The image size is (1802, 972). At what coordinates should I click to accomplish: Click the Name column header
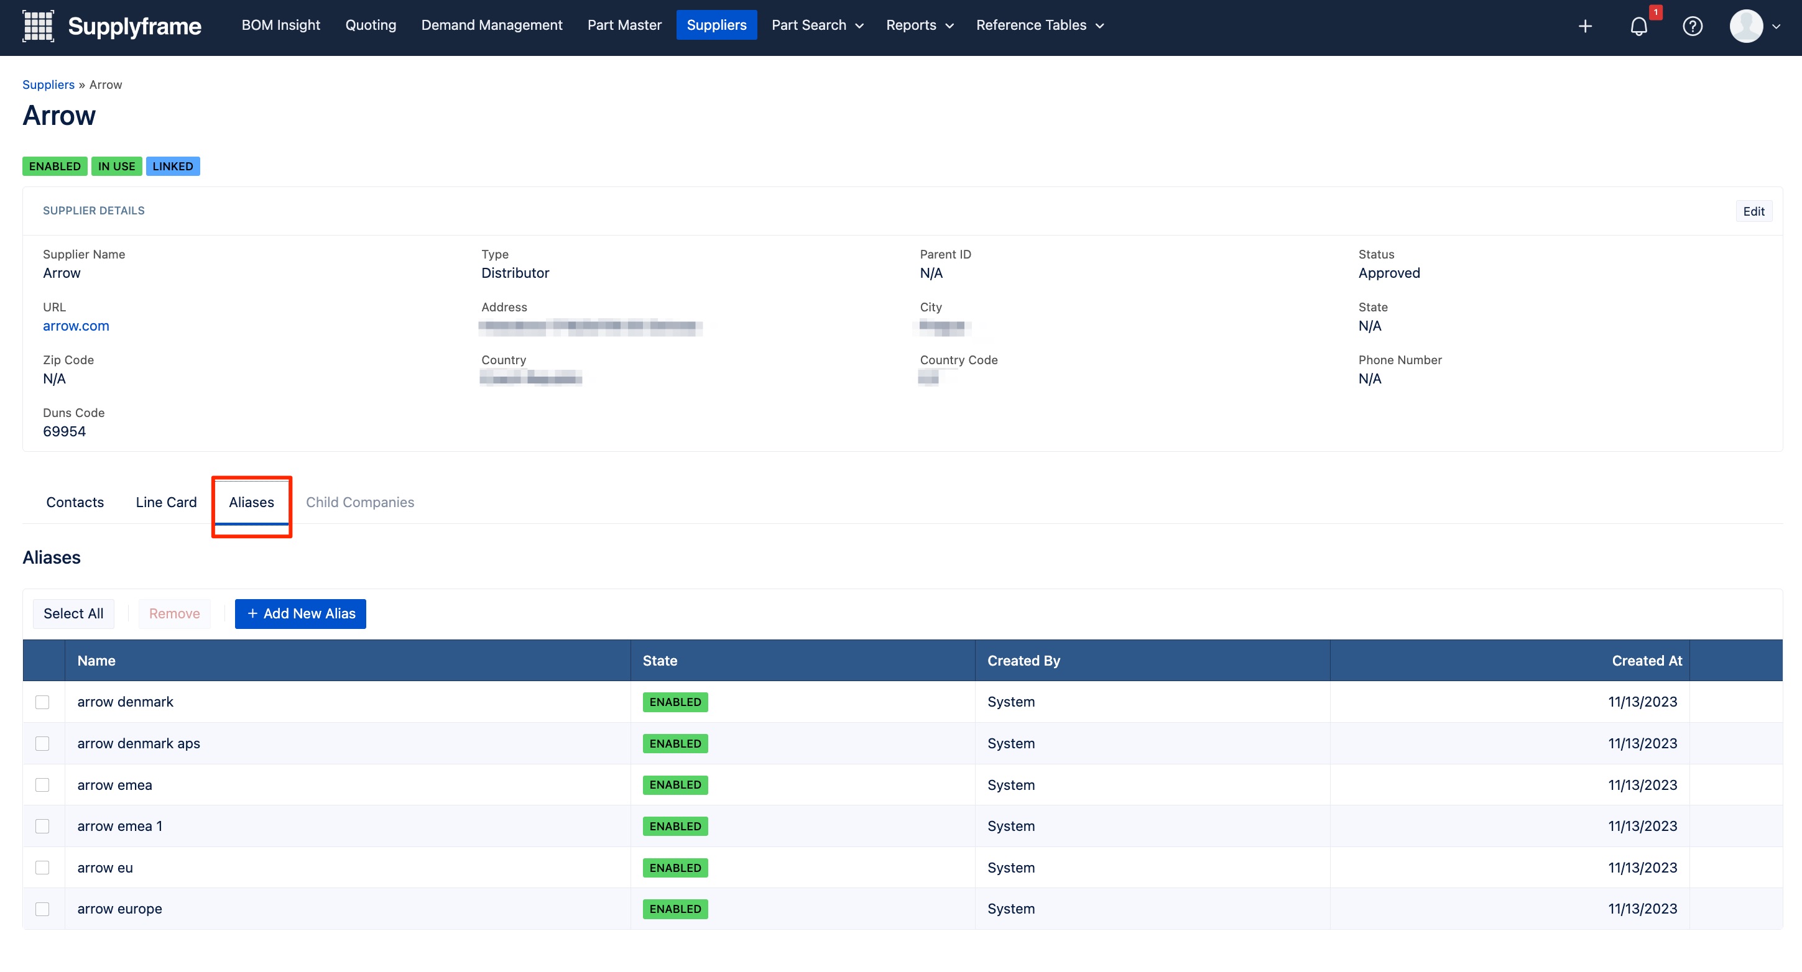[x=348, y=661]
